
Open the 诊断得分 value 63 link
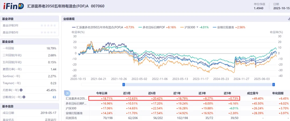pos(54,97)
